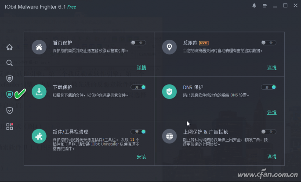This screenshot has height=182, width=301.
Task: Click 安装 link for plugin cleanup
Action: coord(141,157)
